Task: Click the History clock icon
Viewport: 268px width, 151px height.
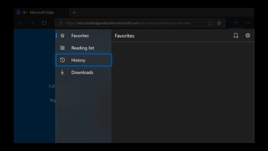Action: pos(62,60)
